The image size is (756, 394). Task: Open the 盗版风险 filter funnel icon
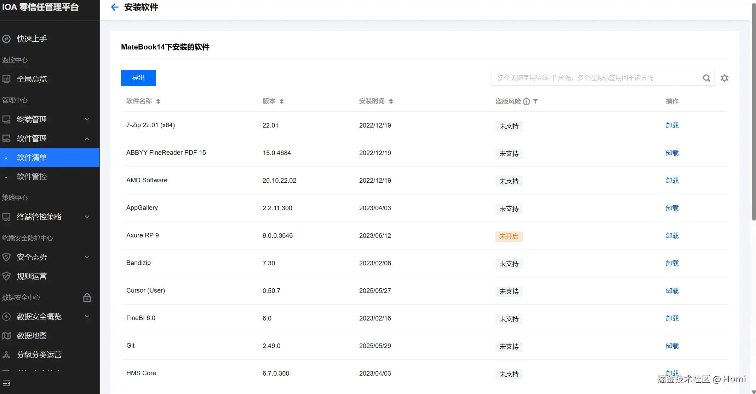coord(535,101)
